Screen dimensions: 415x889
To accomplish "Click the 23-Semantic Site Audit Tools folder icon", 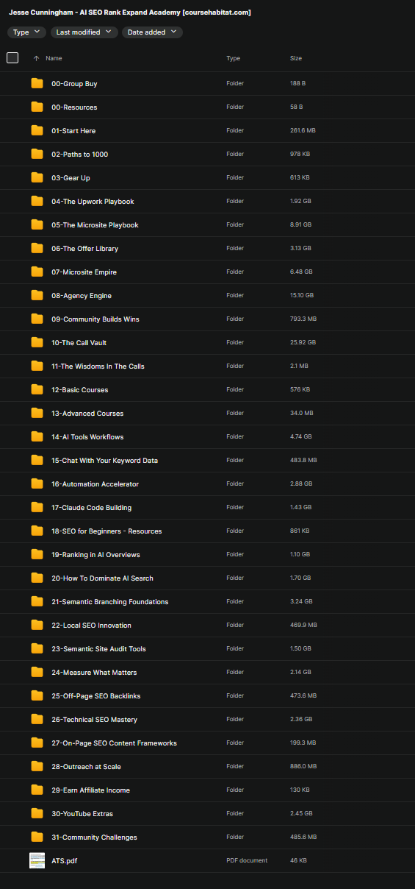I will 37,649.
